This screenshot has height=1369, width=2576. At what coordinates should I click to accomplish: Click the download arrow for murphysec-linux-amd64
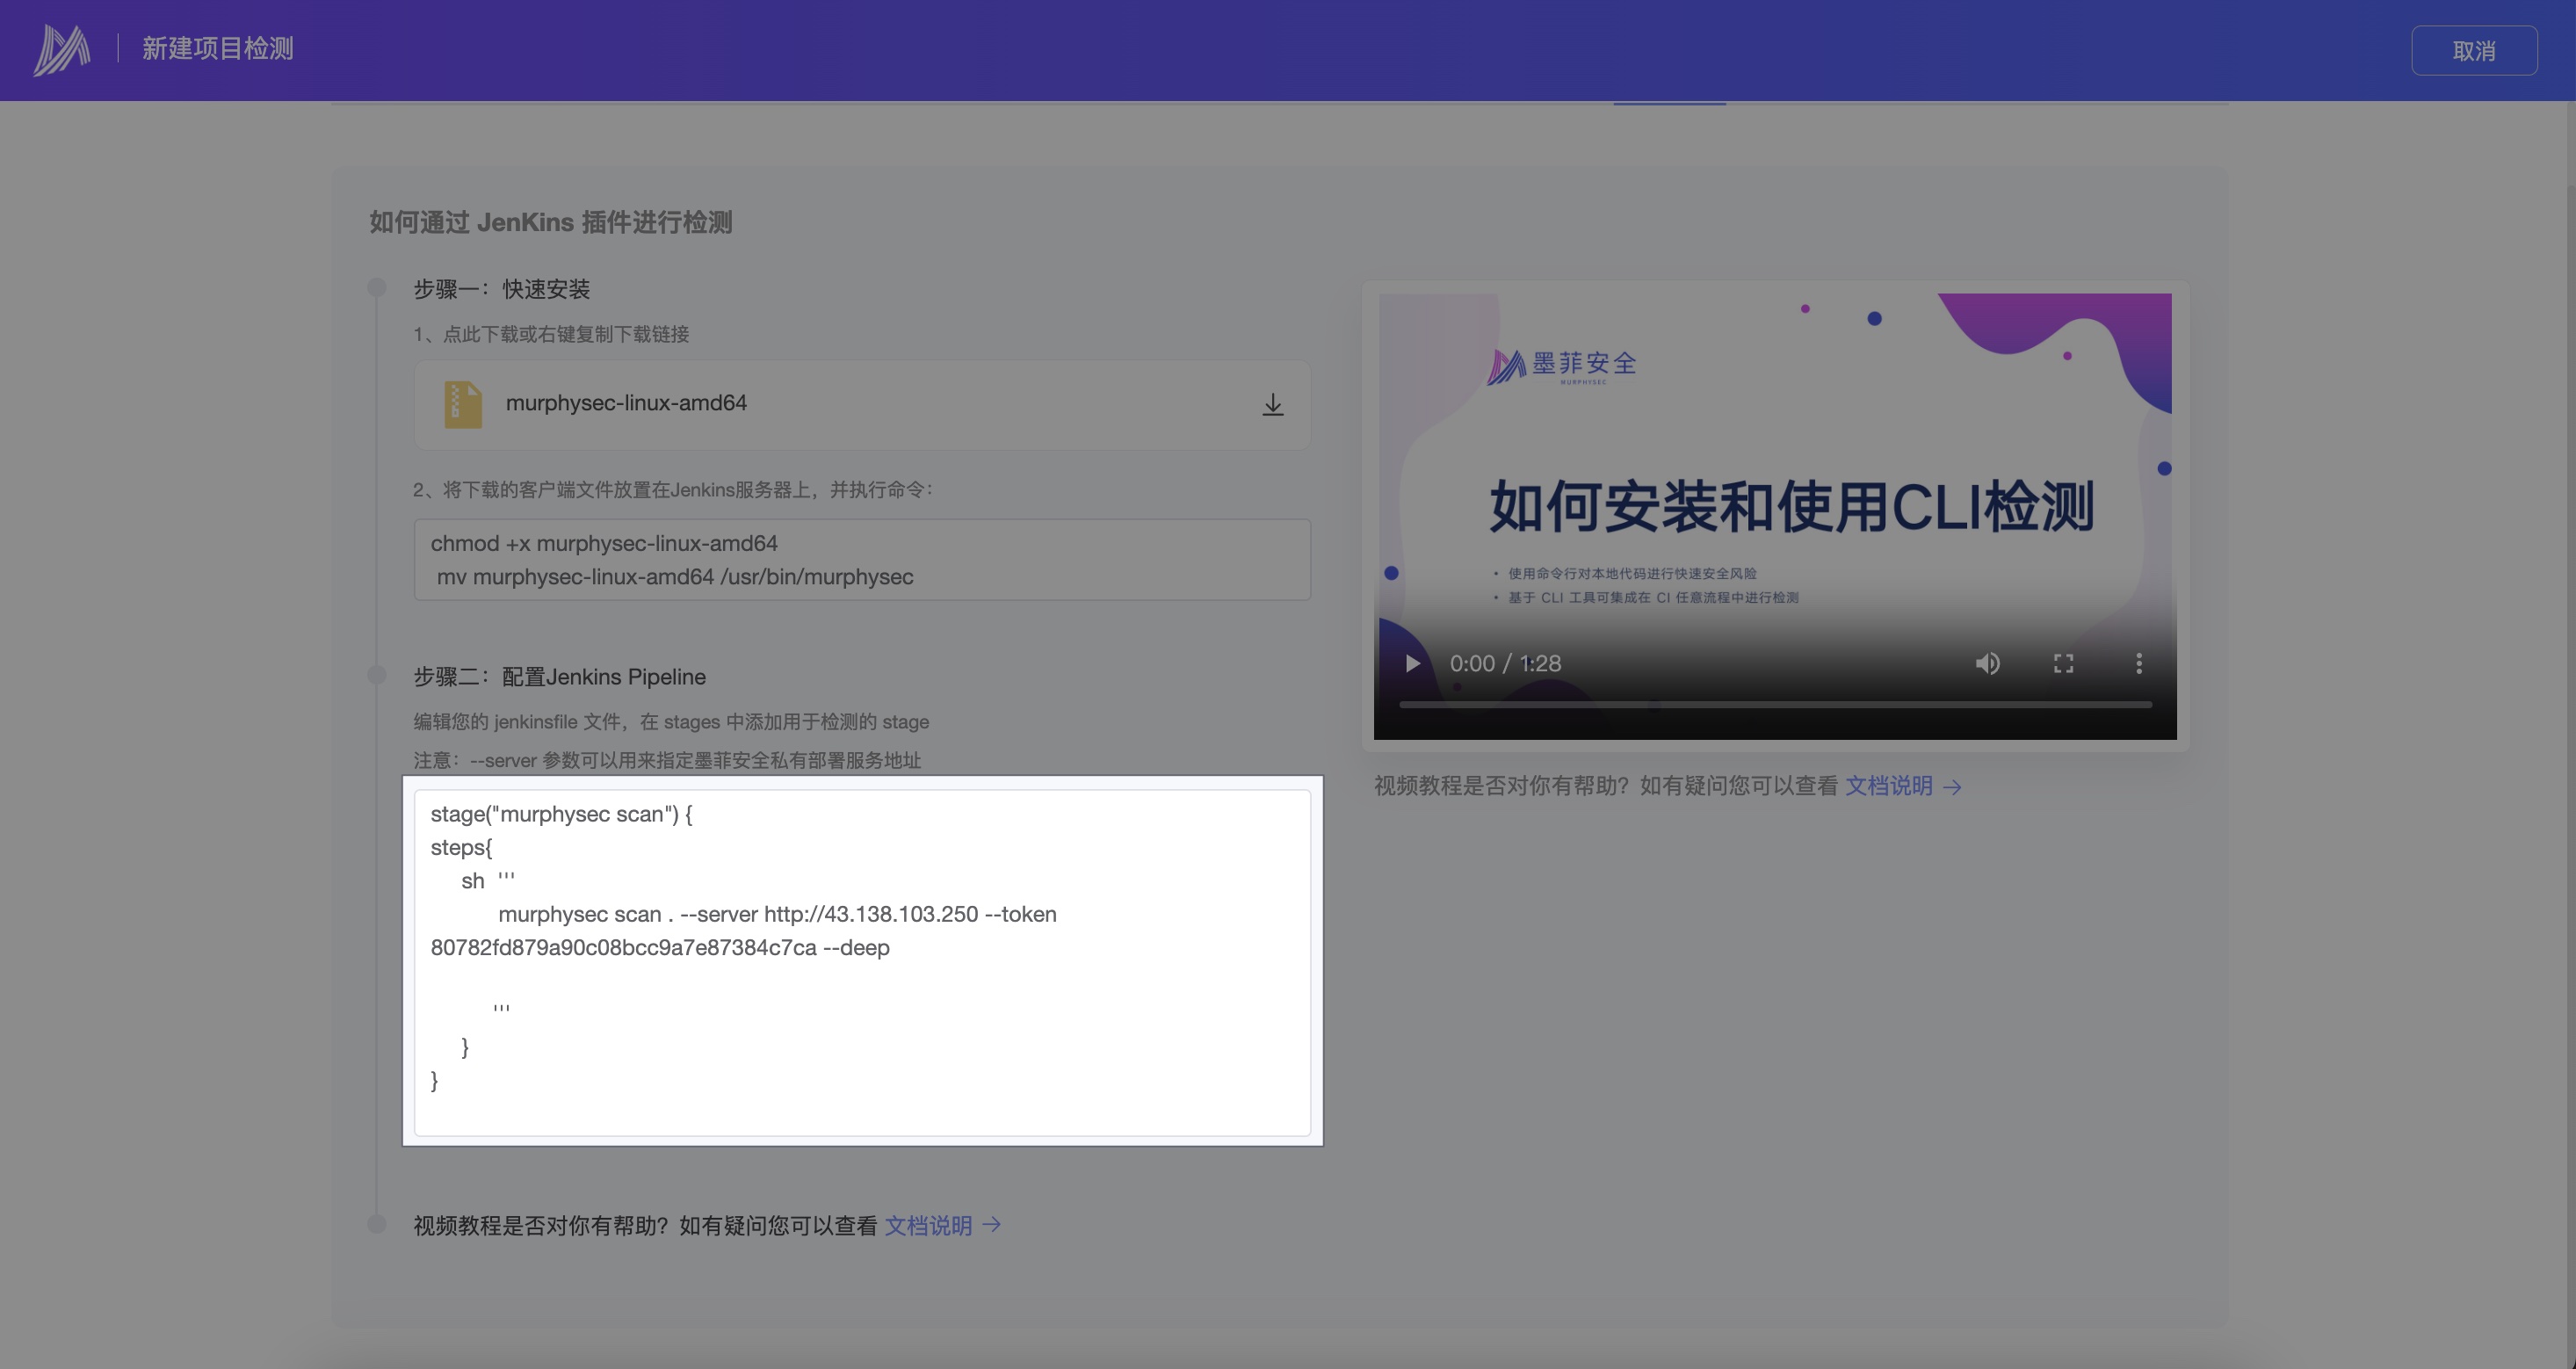tap(1272, 404)
